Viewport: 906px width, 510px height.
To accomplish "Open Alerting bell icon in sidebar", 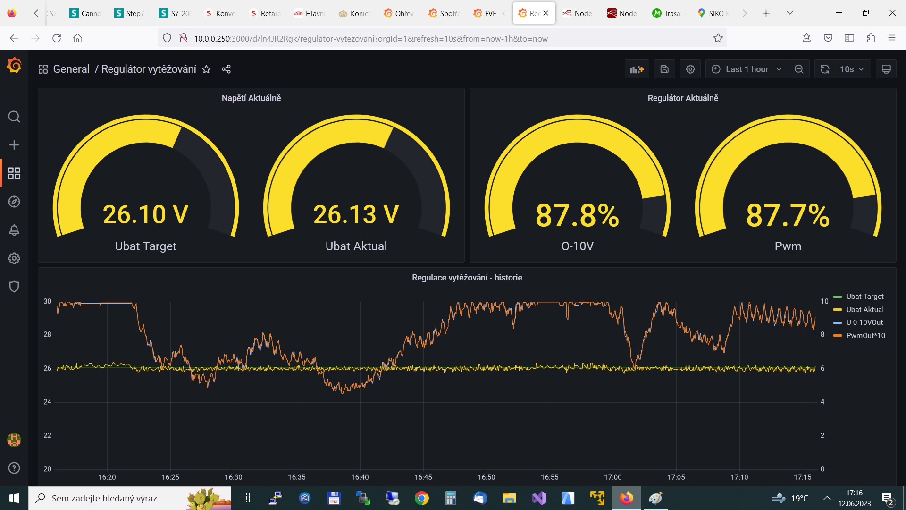I will [x=14, y=230].
